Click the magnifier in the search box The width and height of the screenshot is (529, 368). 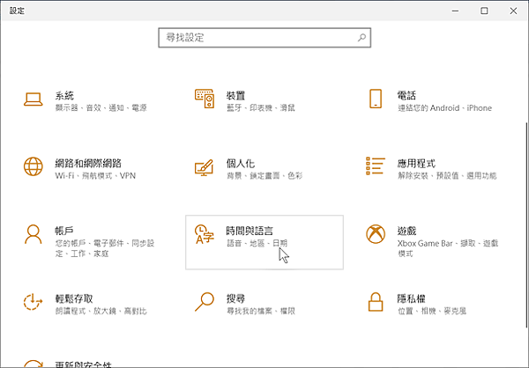[x=361, y=39]
